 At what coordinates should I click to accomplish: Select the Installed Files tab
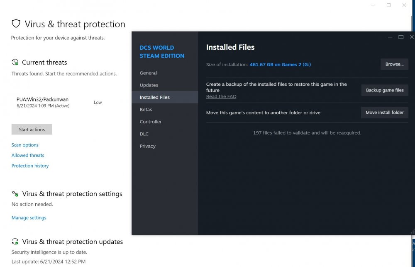coord(155,97)
